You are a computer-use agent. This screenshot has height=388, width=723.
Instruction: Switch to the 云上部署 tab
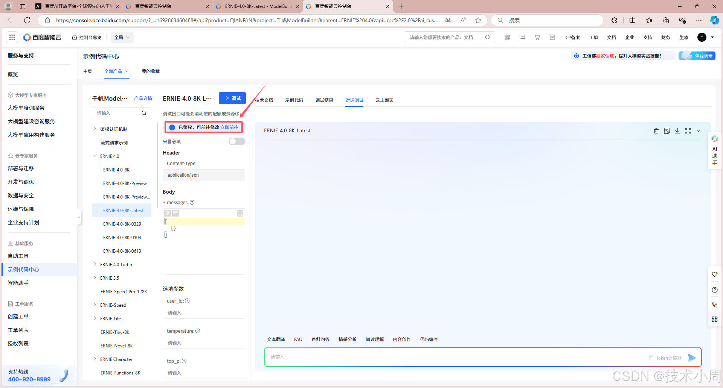[384, 100]
